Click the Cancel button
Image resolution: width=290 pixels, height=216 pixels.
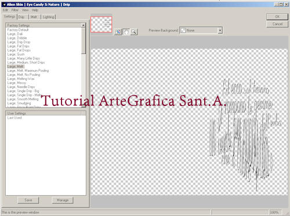pos(277,24)
